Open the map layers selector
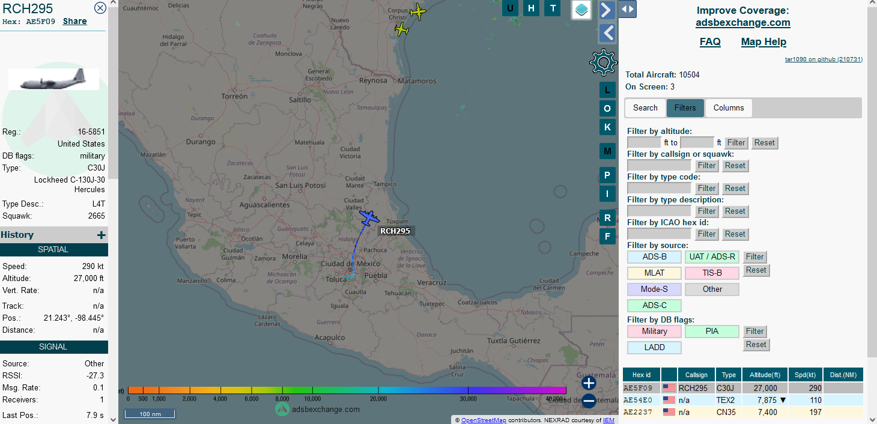The image size is (877, 424). coord(581,10)
